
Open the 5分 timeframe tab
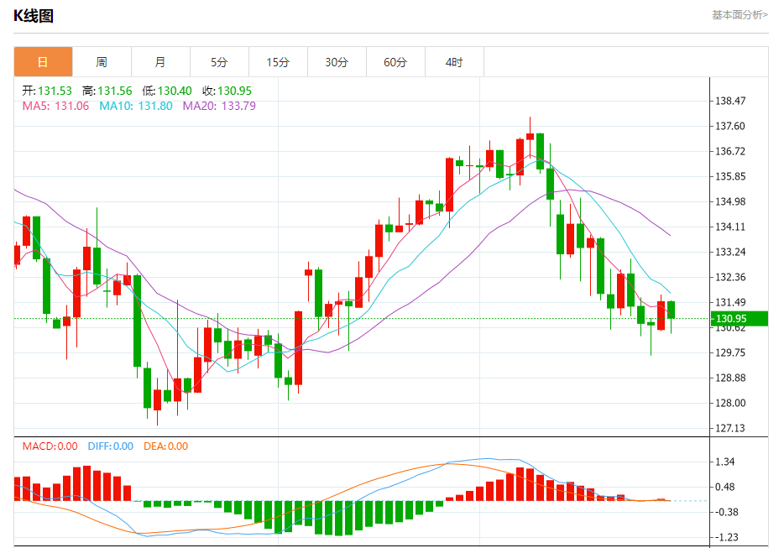click(219, 62)
